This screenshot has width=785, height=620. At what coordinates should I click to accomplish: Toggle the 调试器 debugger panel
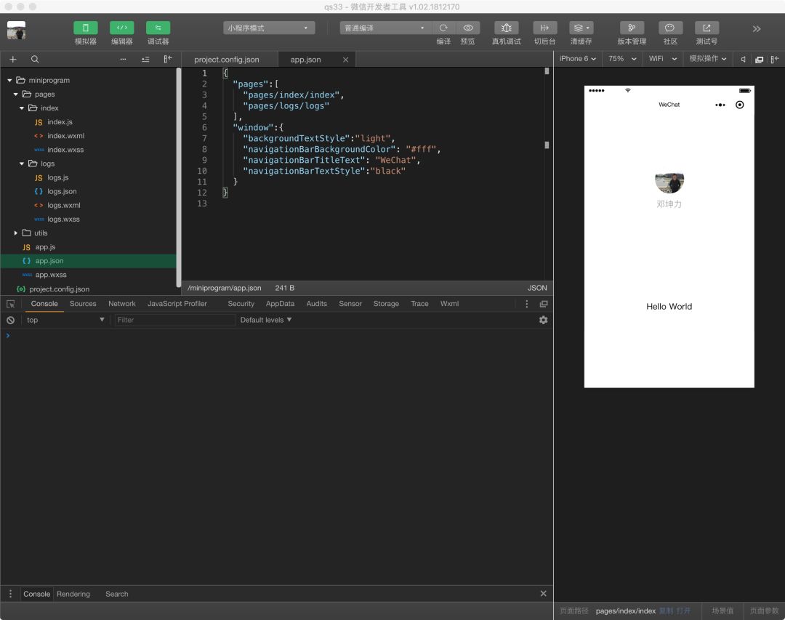tap(158, 28)
